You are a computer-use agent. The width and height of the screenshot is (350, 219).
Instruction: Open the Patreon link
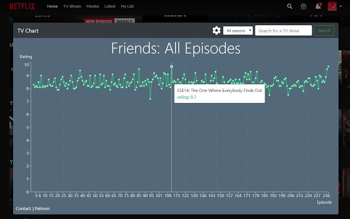pyautogui.click(x=42, y=209)
